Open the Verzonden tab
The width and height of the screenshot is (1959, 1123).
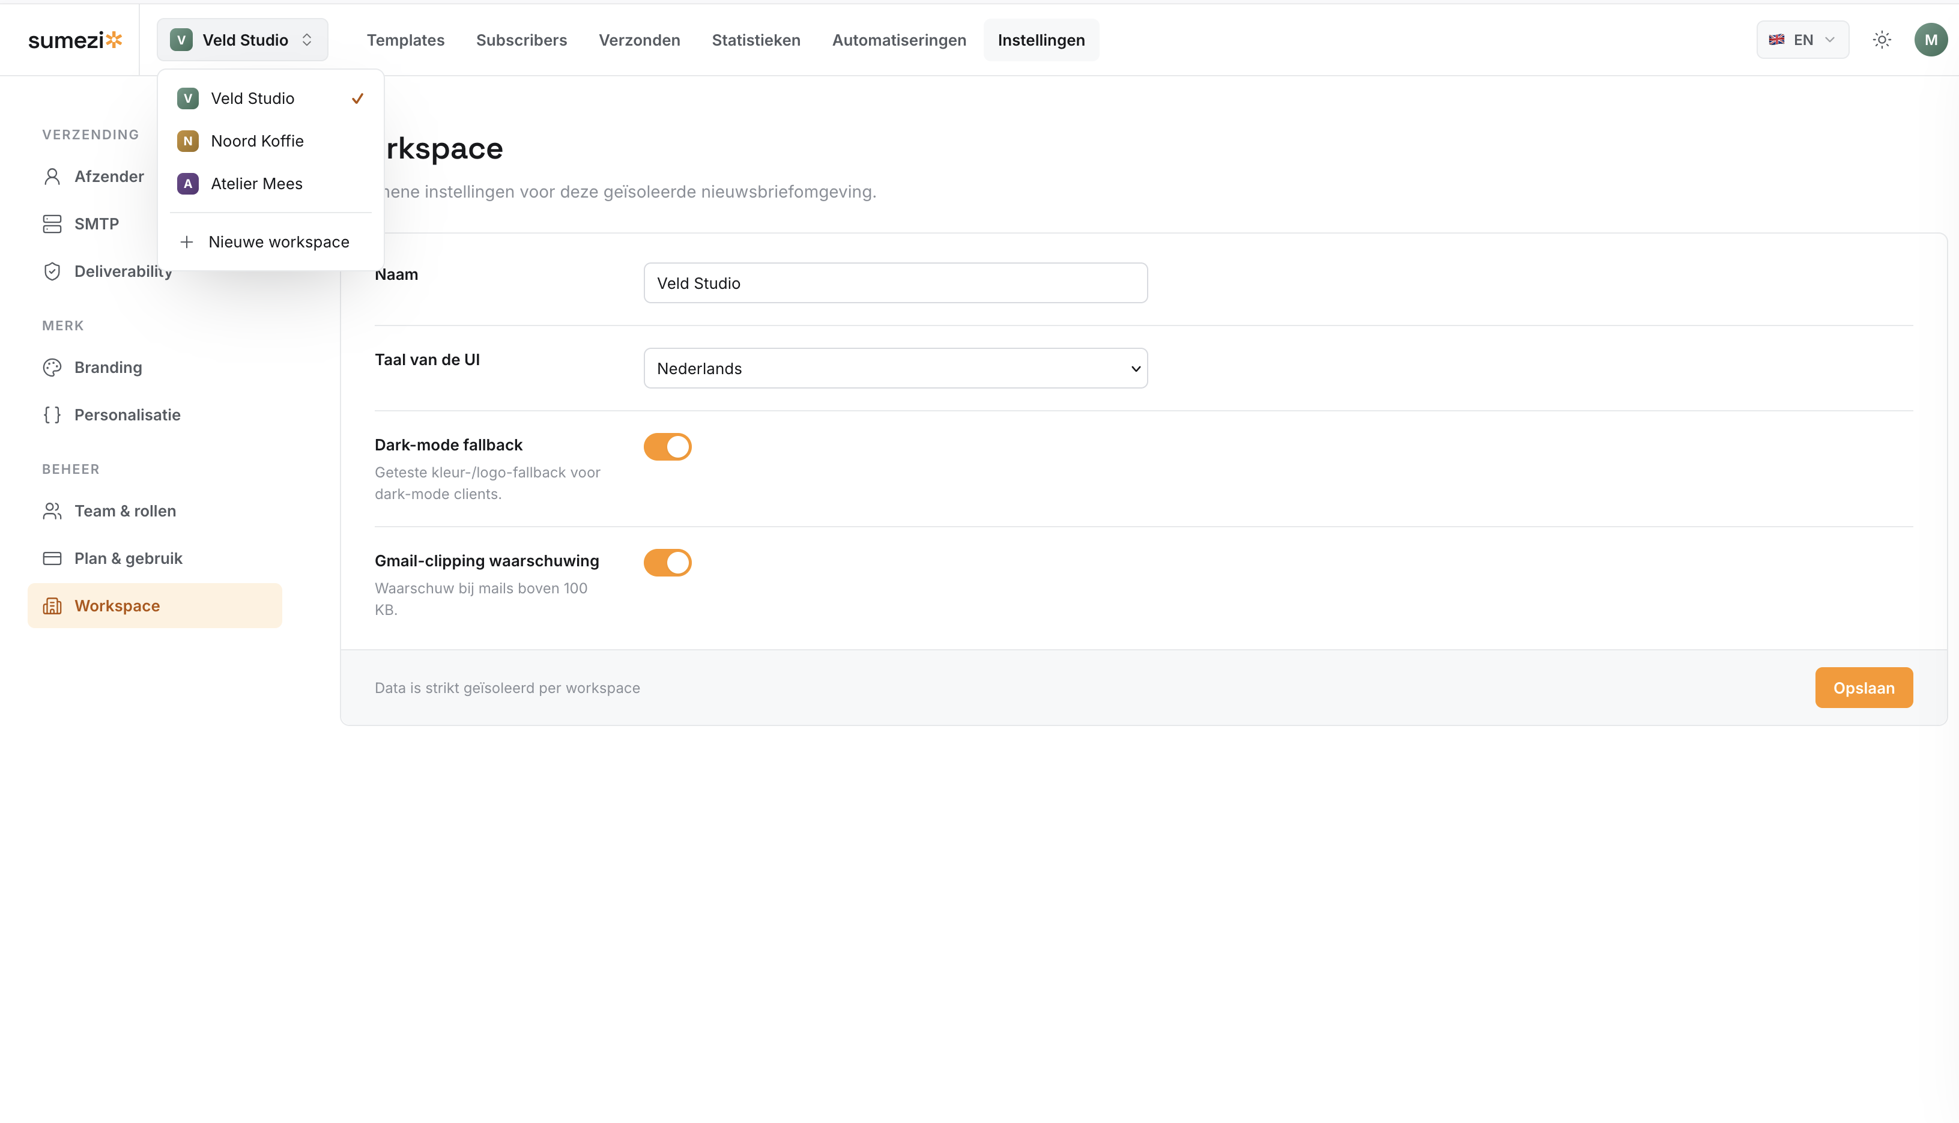tap(640, 40)
